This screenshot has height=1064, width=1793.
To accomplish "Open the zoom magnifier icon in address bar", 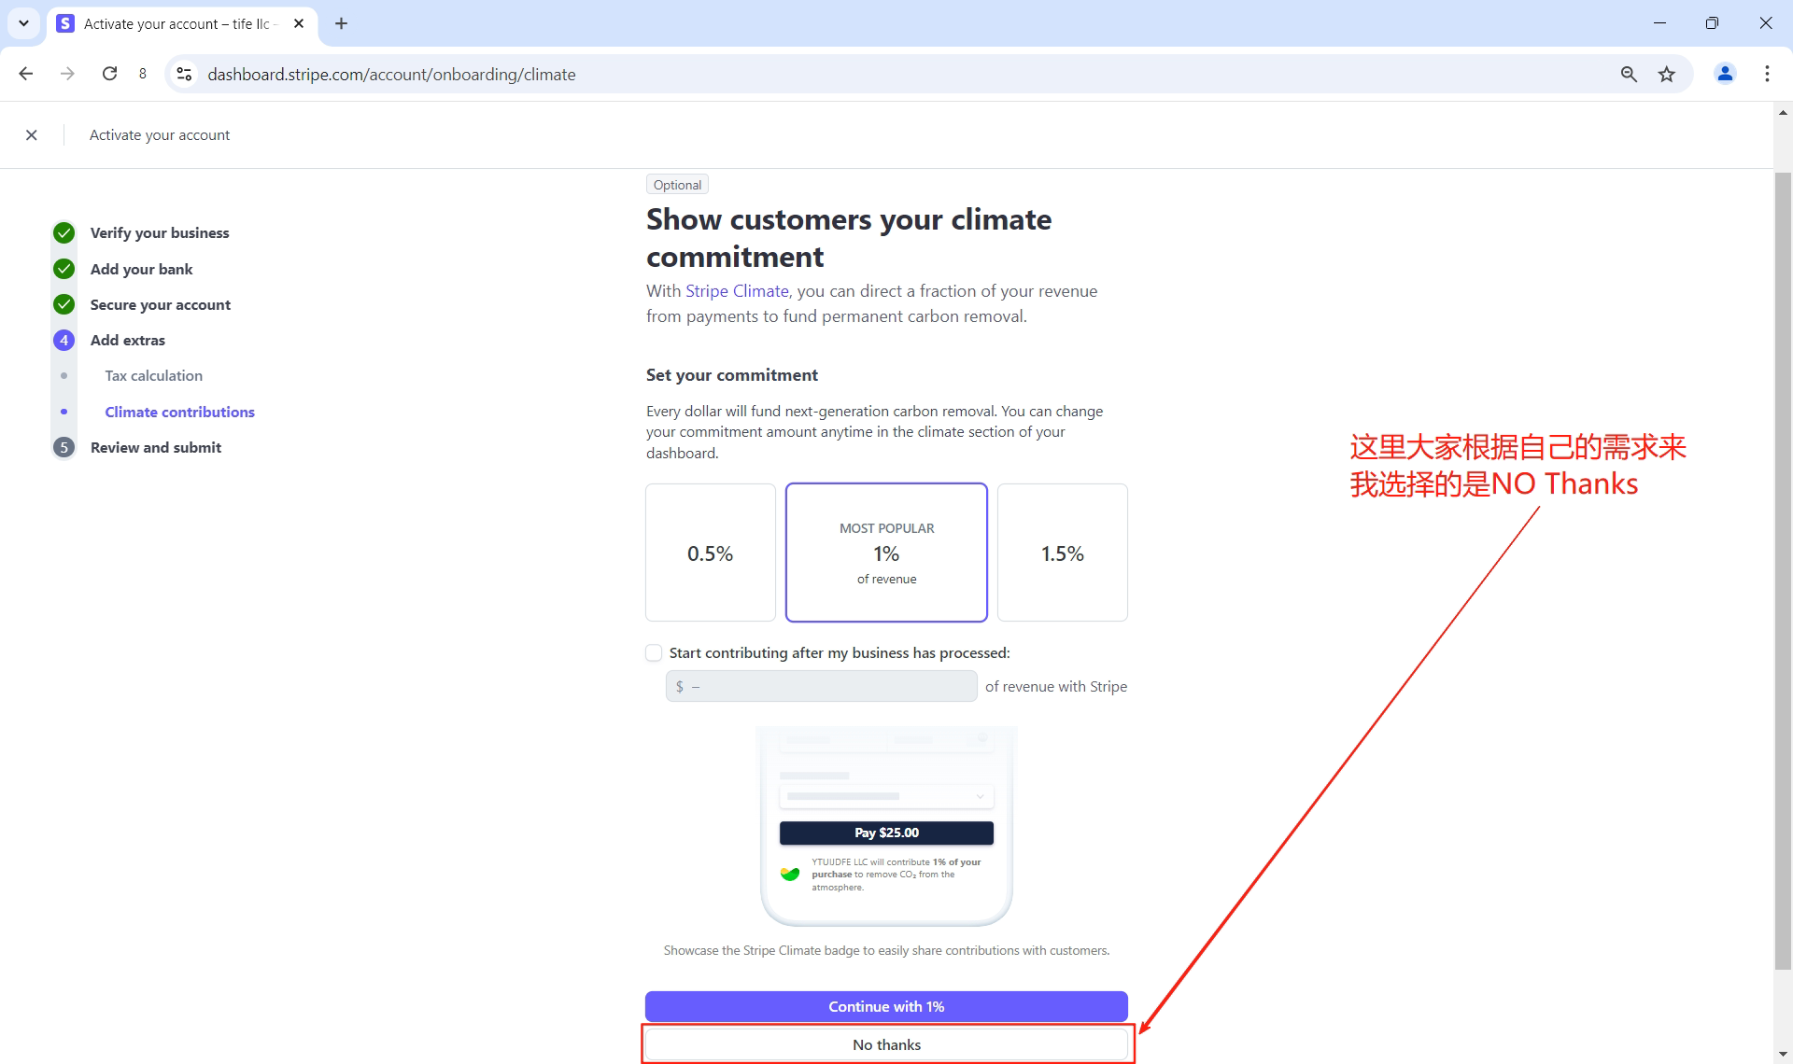I will pos(1629,74).
